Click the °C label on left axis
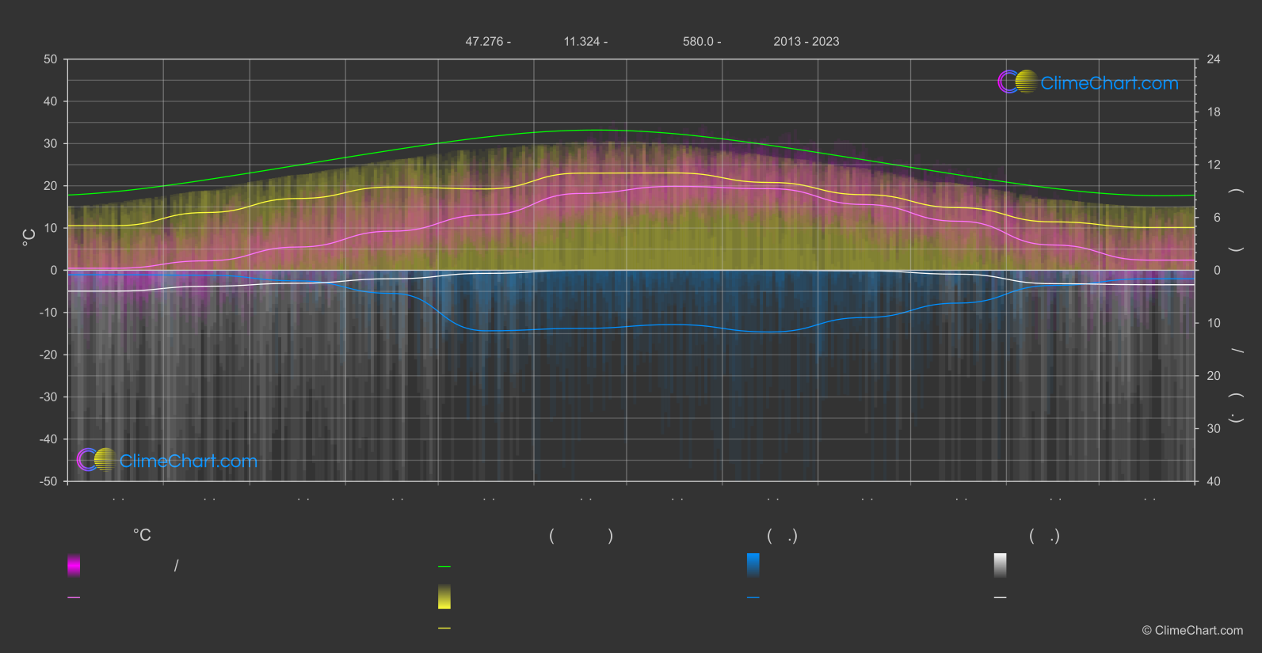1262x653 pixels. [29, 237]
